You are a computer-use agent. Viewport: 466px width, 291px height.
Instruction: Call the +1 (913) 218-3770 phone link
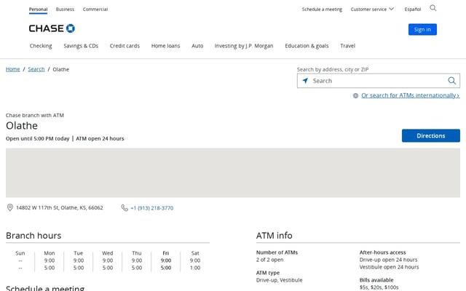[x=152, y=208]
